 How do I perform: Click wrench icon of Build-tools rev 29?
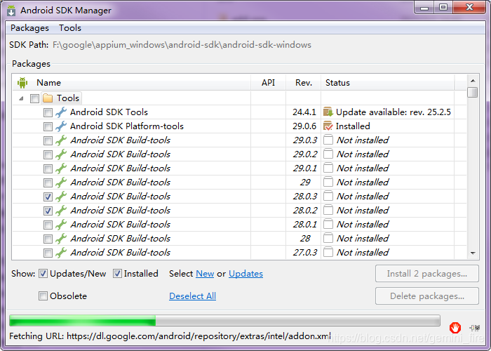point(61,183)
